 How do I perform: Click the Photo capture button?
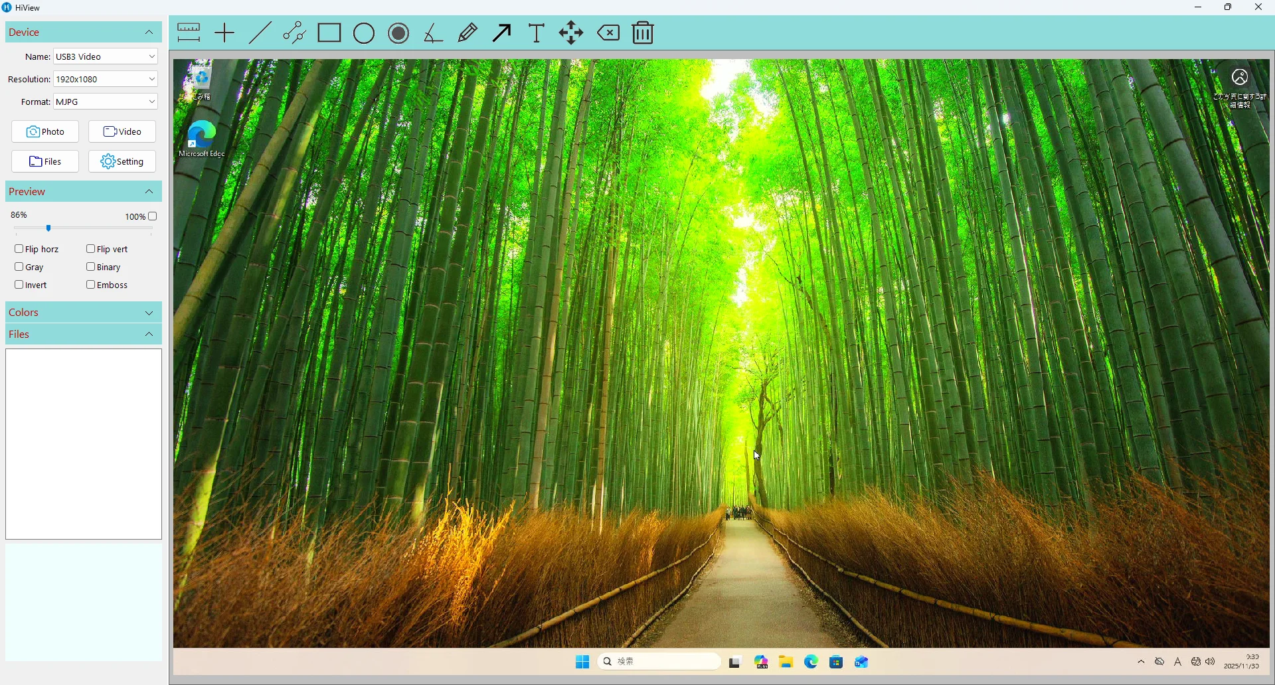[45, 131]
